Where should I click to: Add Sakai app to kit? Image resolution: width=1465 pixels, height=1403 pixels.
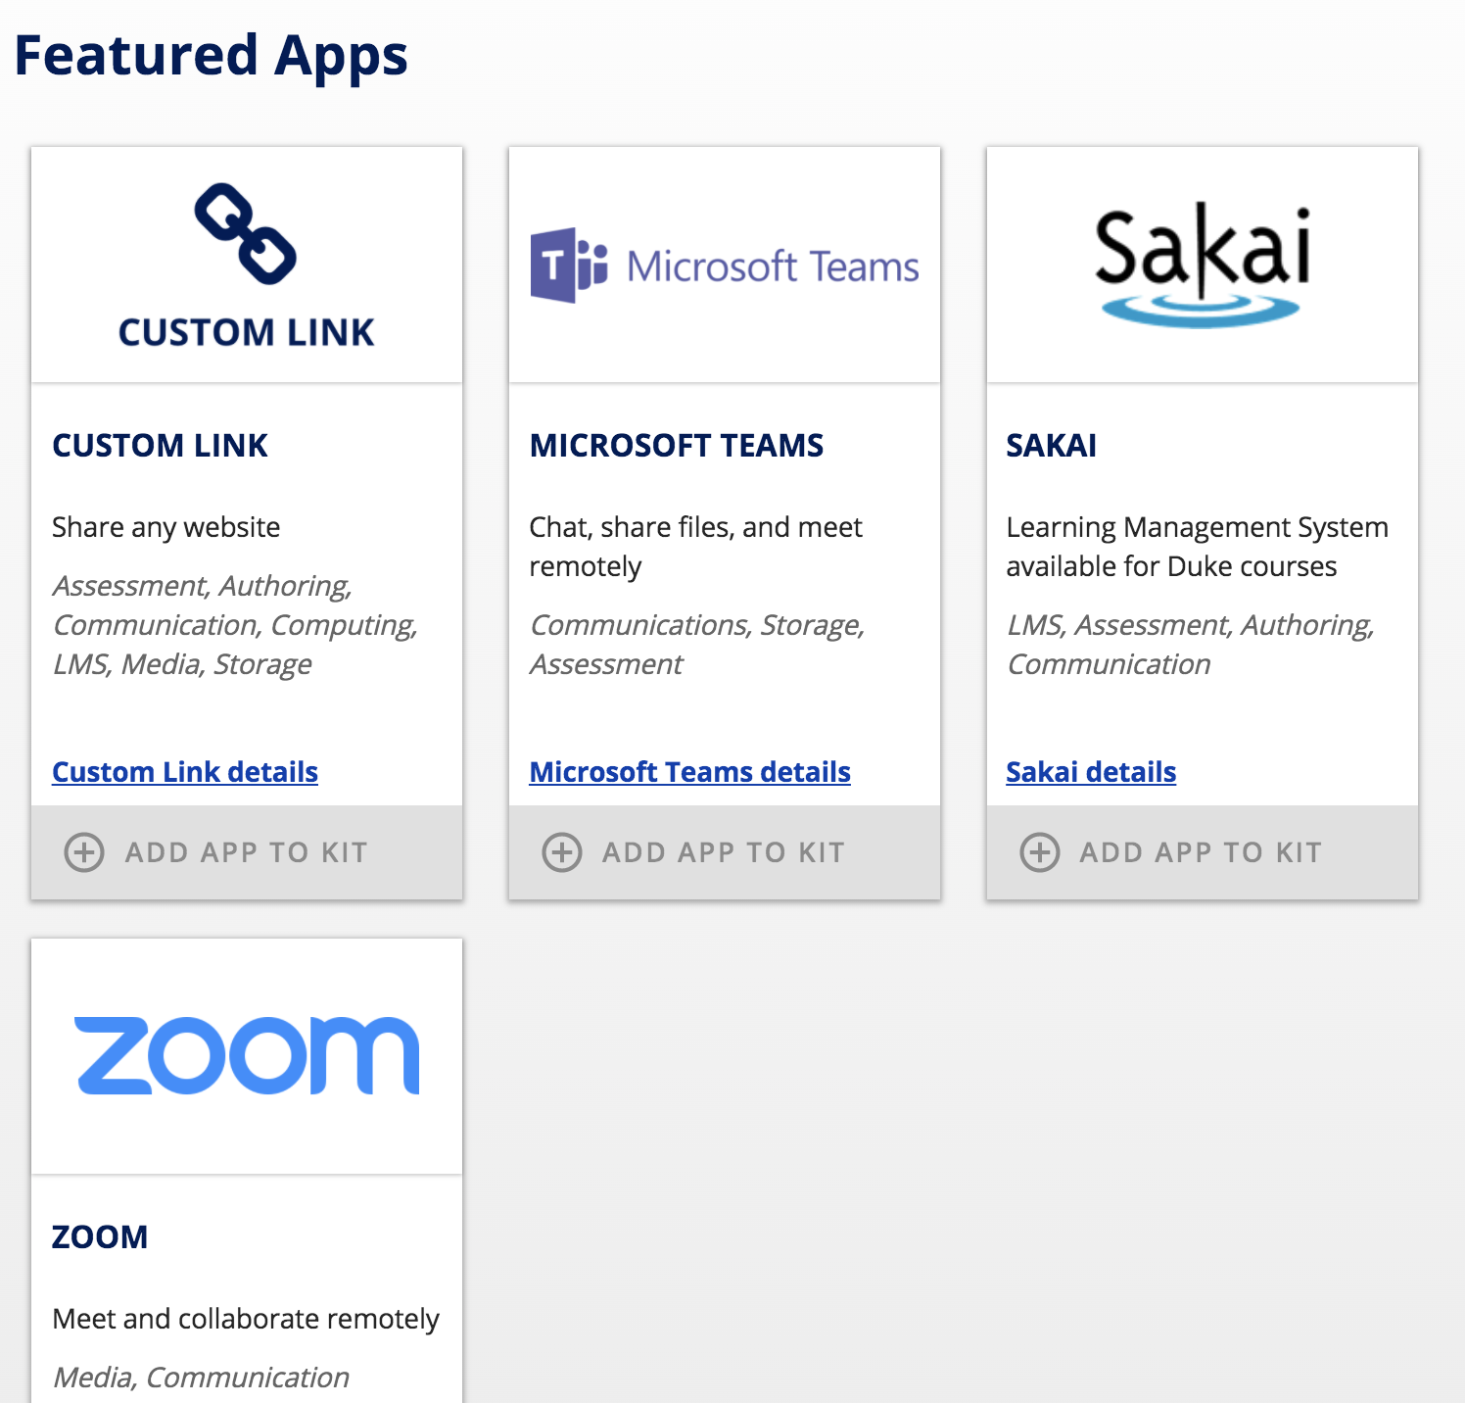coord(1203,852)
